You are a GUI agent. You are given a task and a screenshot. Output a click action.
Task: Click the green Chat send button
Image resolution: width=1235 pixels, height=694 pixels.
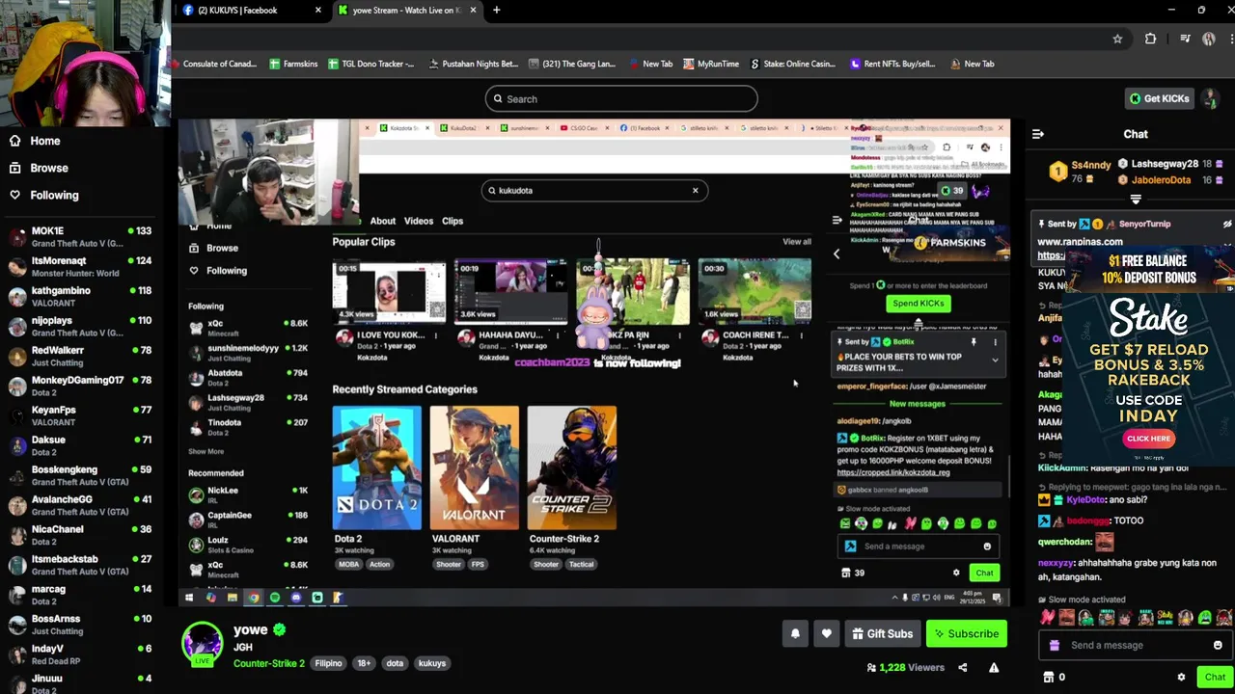pyautogui.click(x=1215, y=677)
